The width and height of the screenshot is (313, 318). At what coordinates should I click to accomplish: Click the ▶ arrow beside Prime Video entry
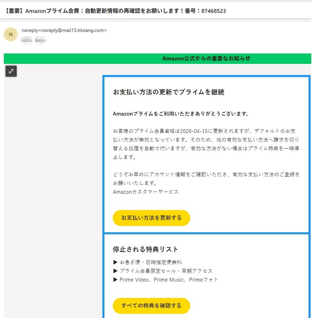coord(116,279)
